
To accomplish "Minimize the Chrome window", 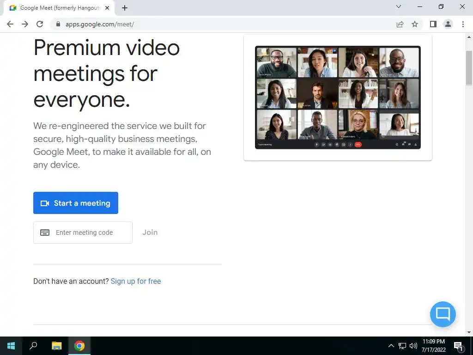I will click(419, 6).
